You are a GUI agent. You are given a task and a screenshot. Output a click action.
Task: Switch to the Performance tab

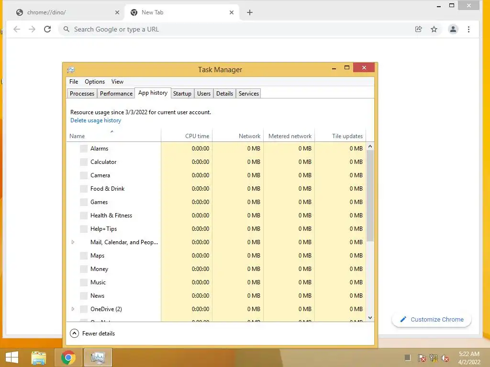116,94
